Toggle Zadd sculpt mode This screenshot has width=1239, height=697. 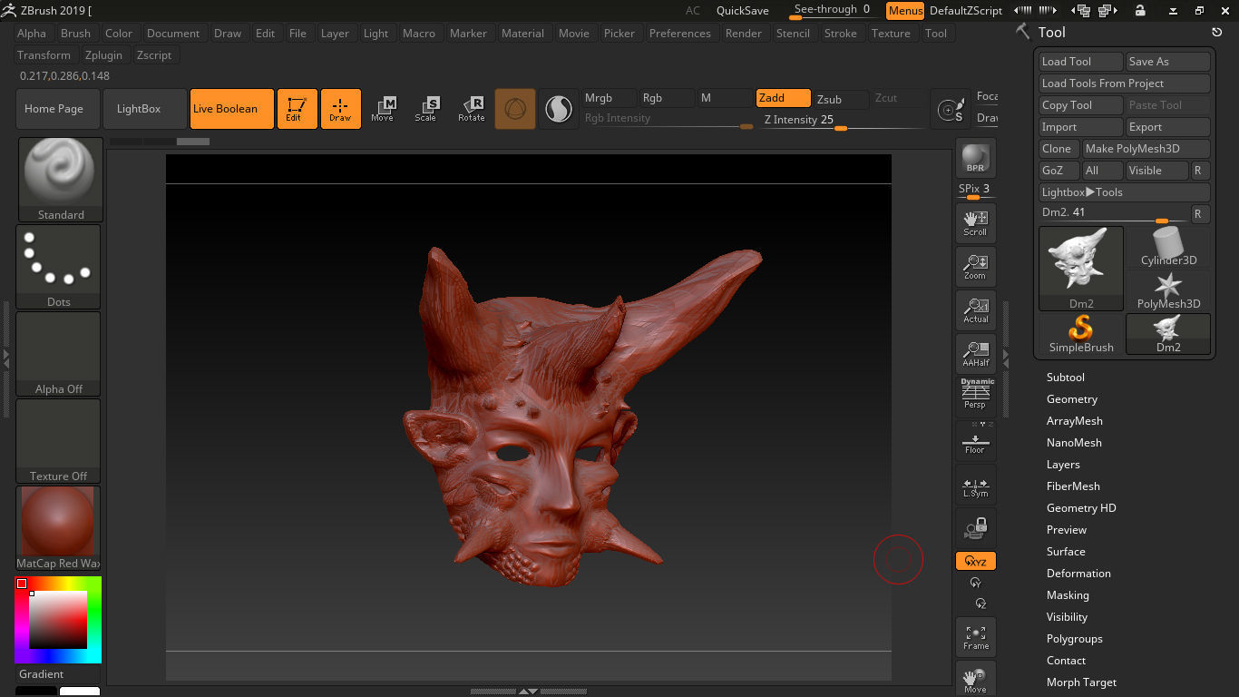(x=784, y=98)
